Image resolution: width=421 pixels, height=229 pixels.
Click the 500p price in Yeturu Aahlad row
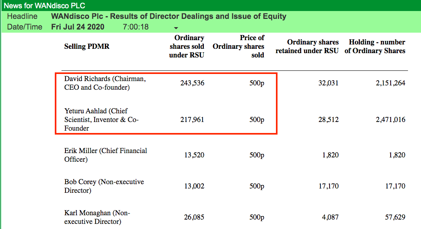(257, 120)
